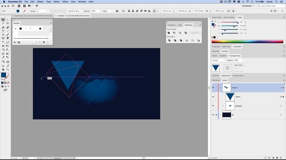The image size is (286, 160).
Task: Click the Unite shape mode in Pathfinder
Action: [169, 33]
